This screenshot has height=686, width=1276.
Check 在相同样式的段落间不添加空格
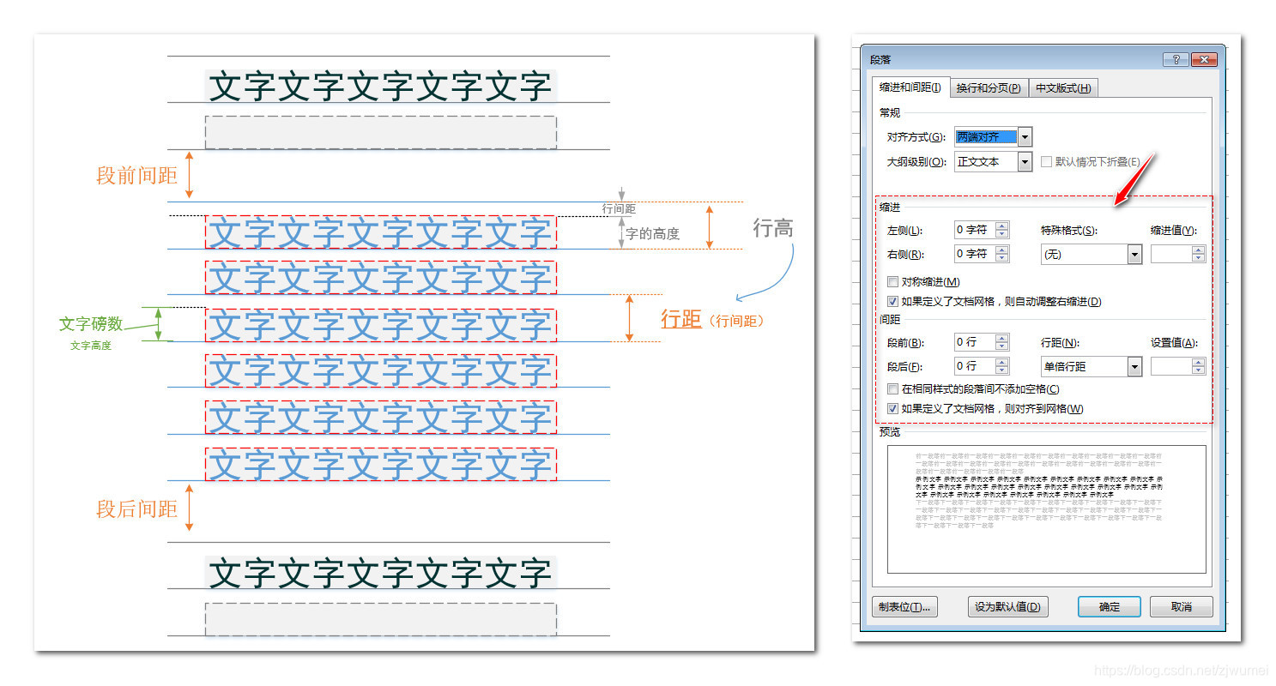tap(893, 389)
